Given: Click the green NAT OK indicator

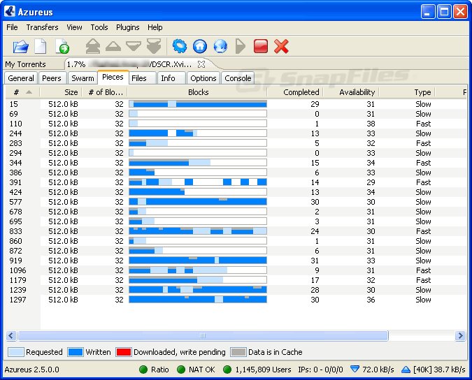Looking at the screenshot, I should [x=181, y=370].
